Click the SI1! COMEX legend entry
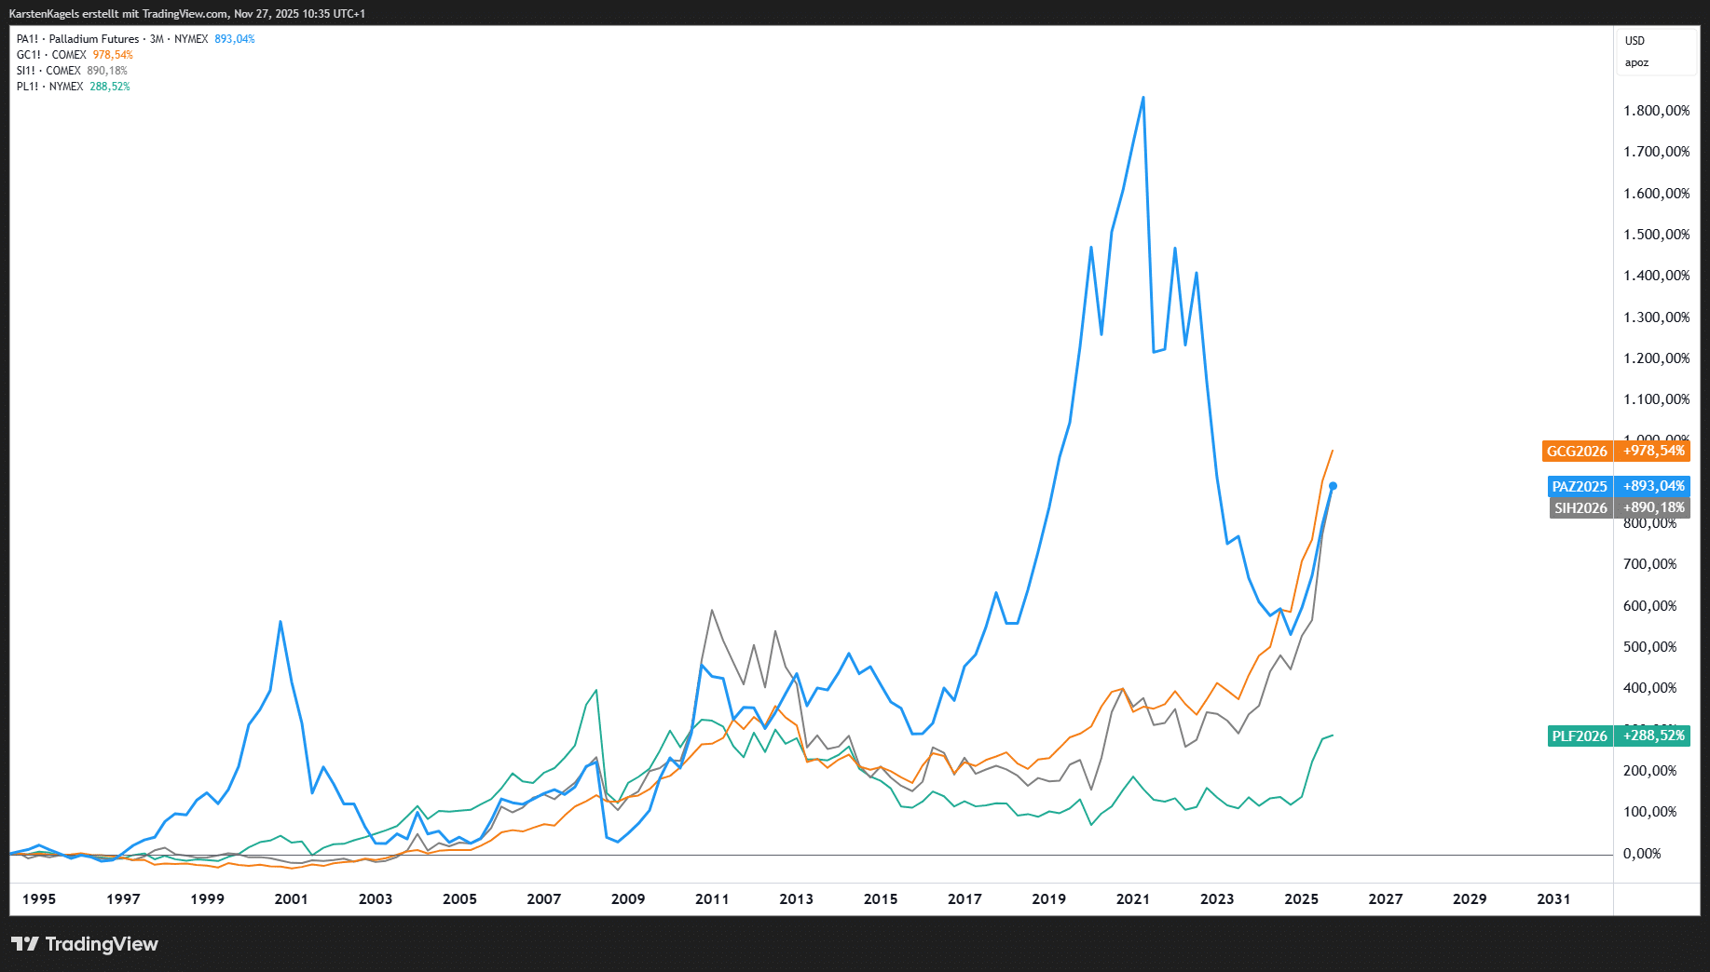The width and height of the screenshot is (1710, 972). [48, 71]
